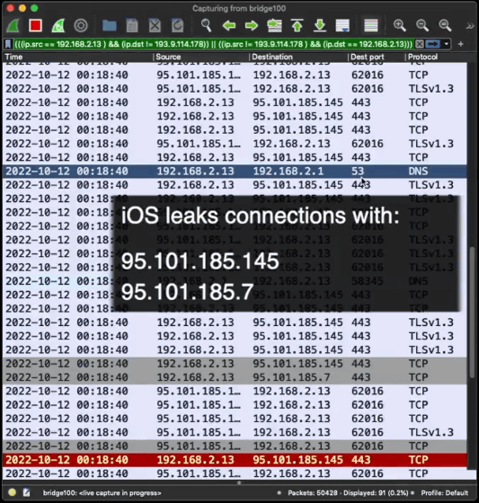The image size is (479, 503).
Task: Click the start capture shark fin icon
Action: tap(13, 26)
